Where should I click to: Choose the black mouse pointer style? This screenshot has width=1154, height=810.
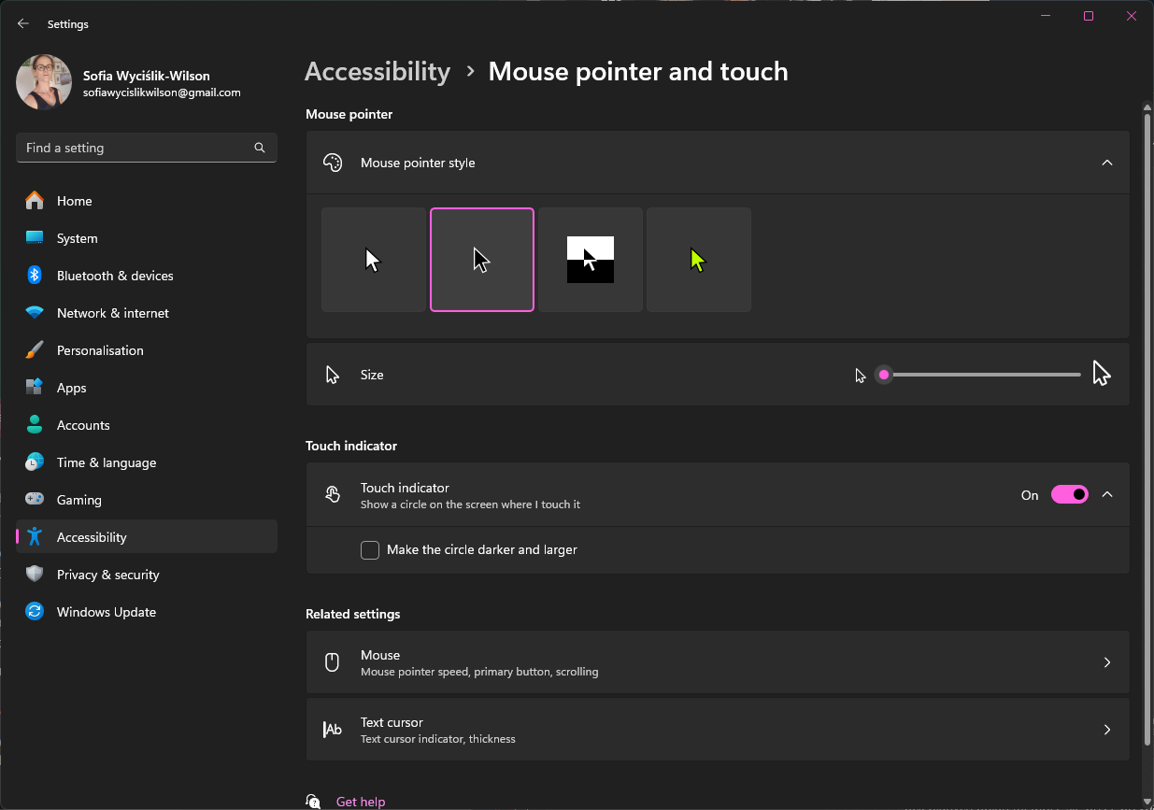(482, 260)
